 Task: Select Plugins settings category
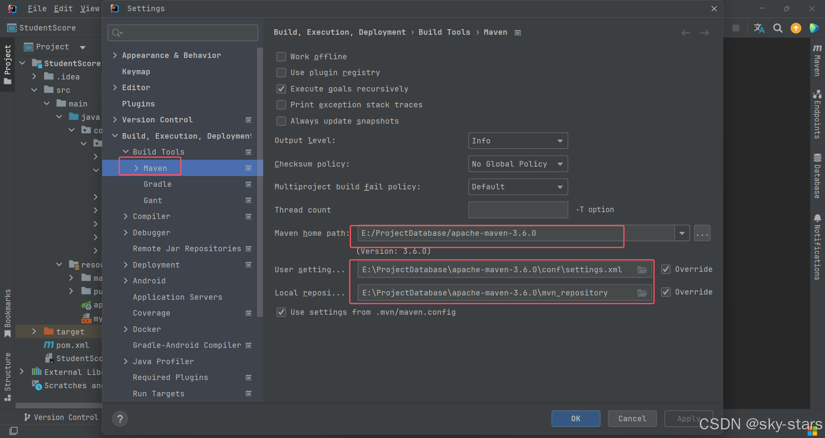pyautogui.click(x=138, y=104)
